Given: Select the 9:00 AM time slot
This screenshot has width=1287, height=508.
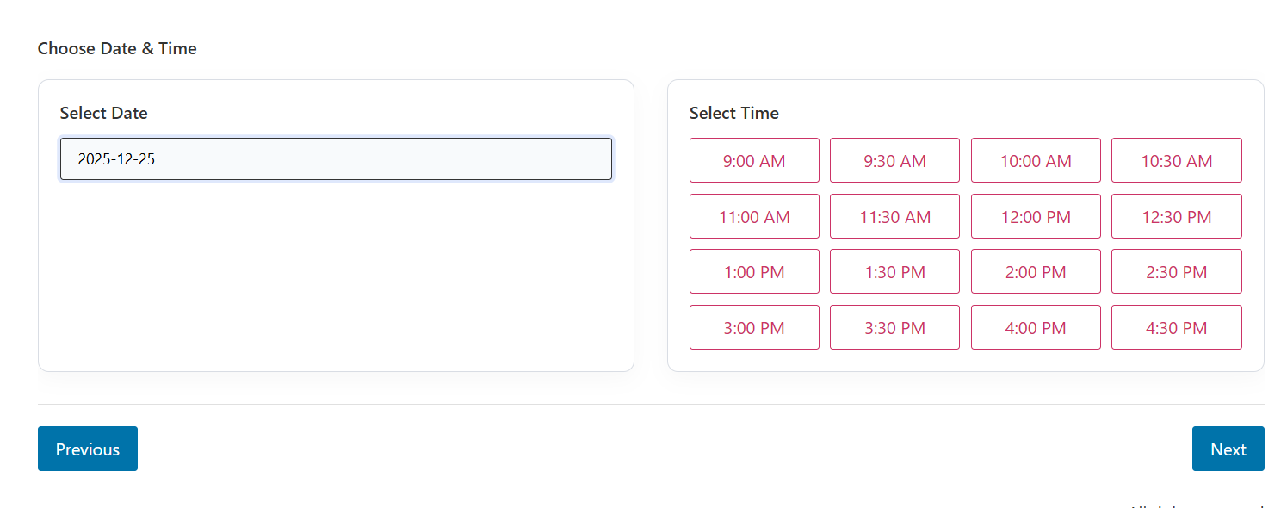Looking at the screenshot, I should (x=754, y=160).
